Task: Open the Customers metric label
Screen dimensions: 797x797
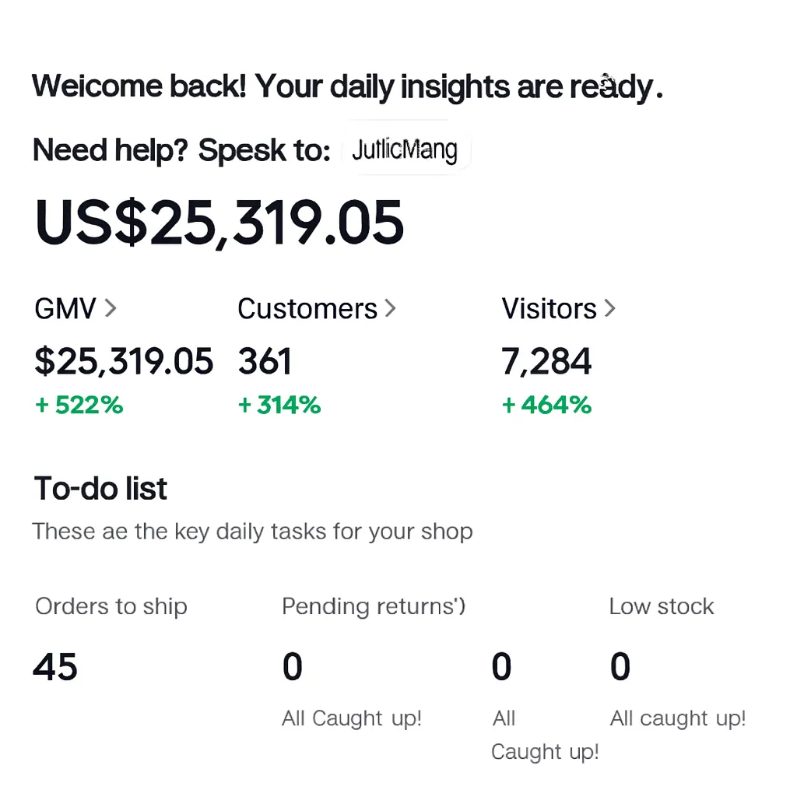Action: point(307,309)
